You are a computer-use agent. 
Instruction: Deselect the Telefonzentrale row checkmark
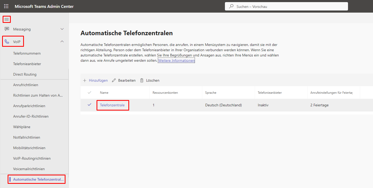pos(89,105)
